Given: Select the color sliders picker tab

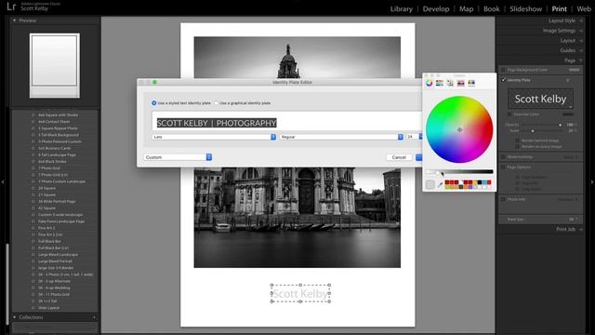Looking at the screenshot, I should tap(440, 83).
